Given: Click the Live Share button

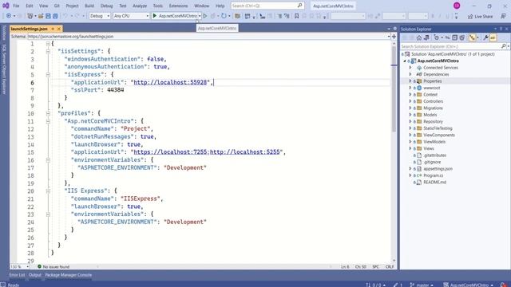Looking at the screenshot, I should [481, 16].
